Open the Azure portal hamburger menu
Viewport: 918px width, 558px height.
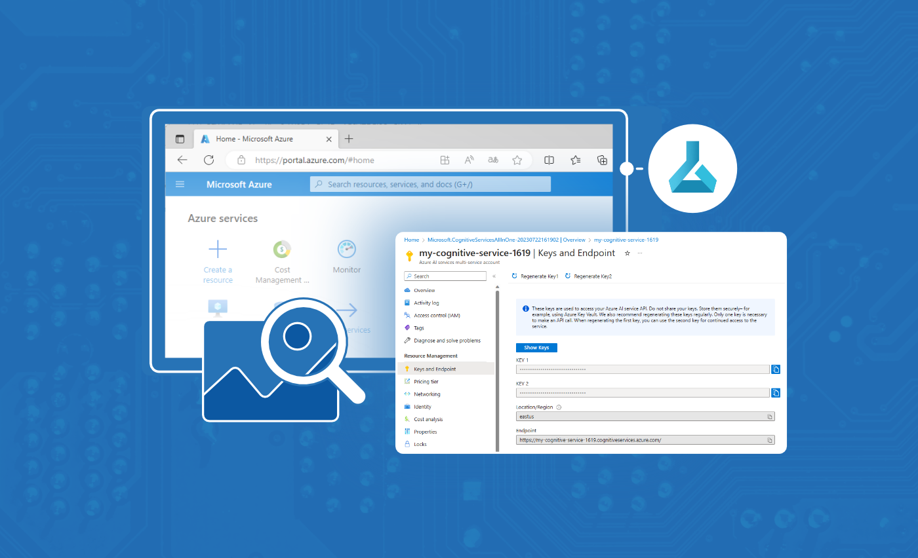180,184
